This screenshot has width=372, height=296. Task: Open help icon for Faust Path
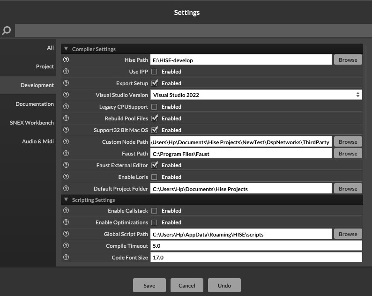coord(66,154)
